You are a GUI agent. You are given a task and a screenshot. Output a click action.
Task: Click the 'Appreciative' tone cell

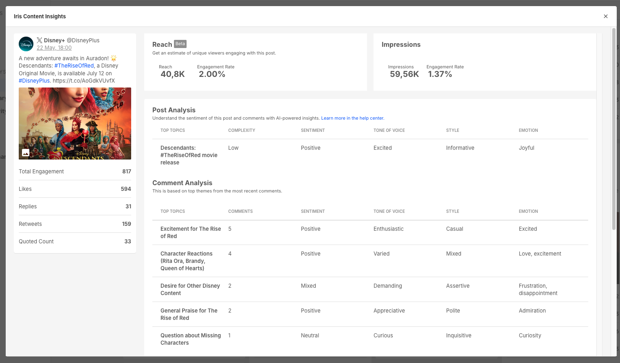[389, 311]
